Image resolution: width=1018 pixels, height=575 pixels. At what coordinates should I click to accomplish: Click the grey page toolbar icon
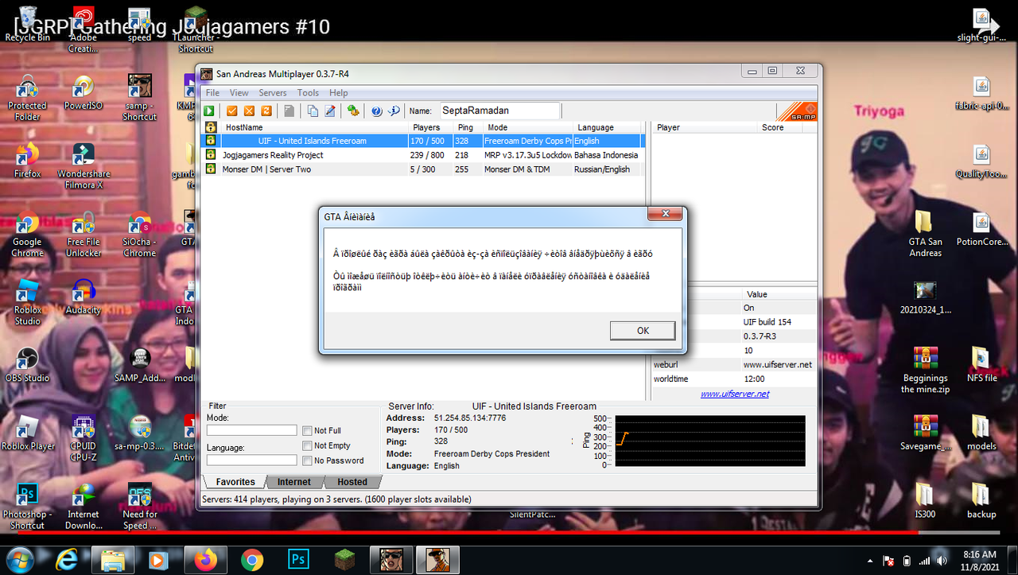[289, 111]
